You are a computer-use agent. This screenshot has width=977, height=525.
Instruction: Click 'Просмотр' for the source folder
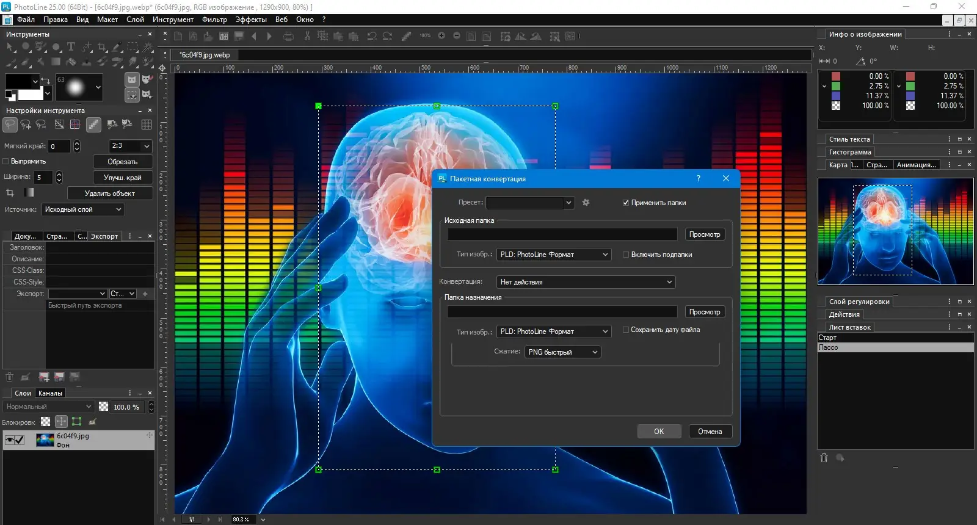click(704, 234)
